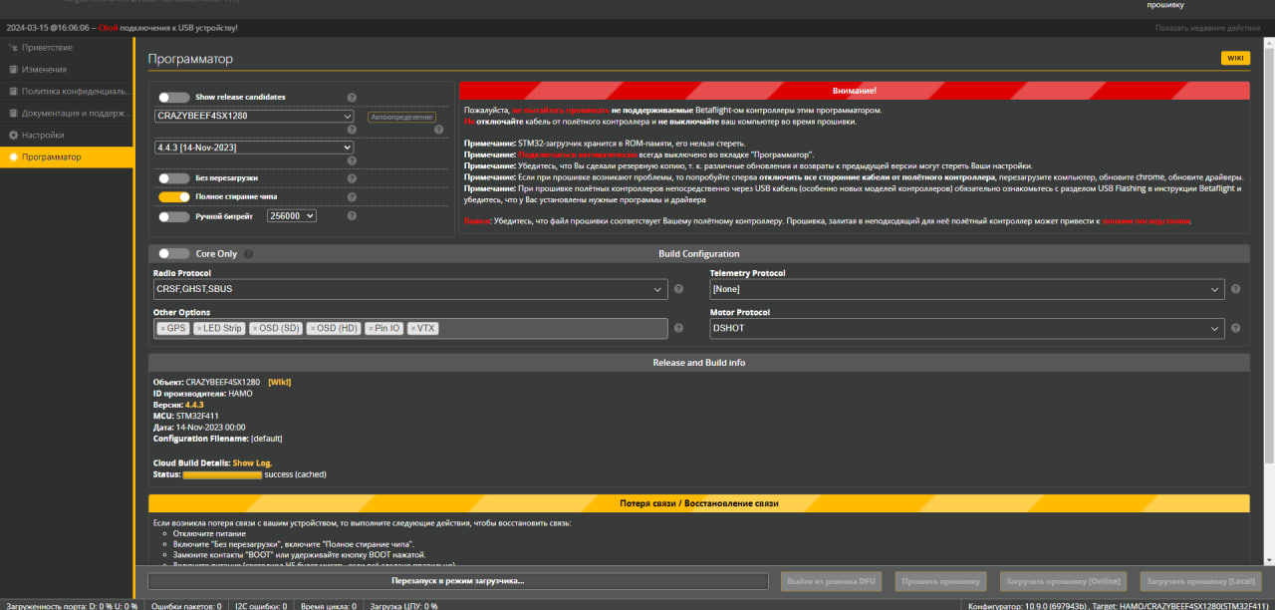Click the Конфигуратор 10.9.0 version text
Screen dimensions: 1275x610
click(x=1119, y=605)
